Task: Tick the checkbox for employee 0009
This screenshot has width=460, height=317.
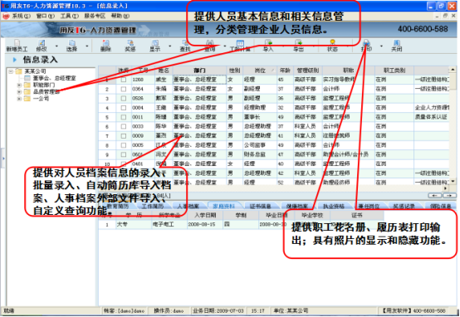Action: (x=124, y=136)
